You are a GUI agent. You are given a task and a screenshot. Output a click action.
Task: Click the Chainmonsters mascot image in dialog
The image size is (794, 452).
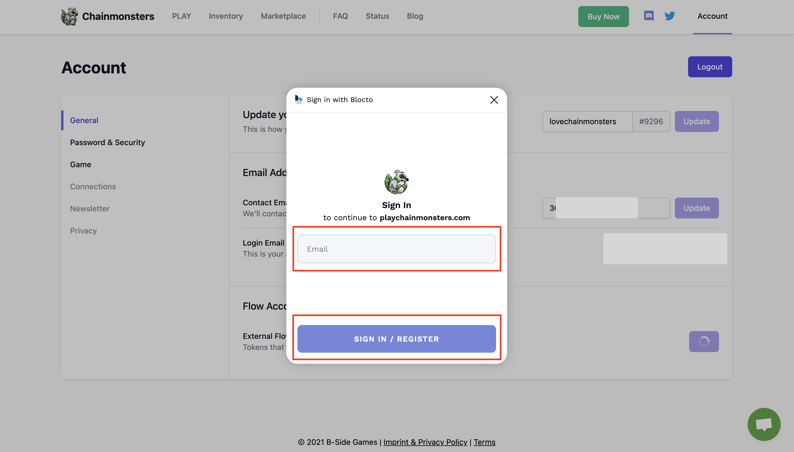click(x=396, y=182)
